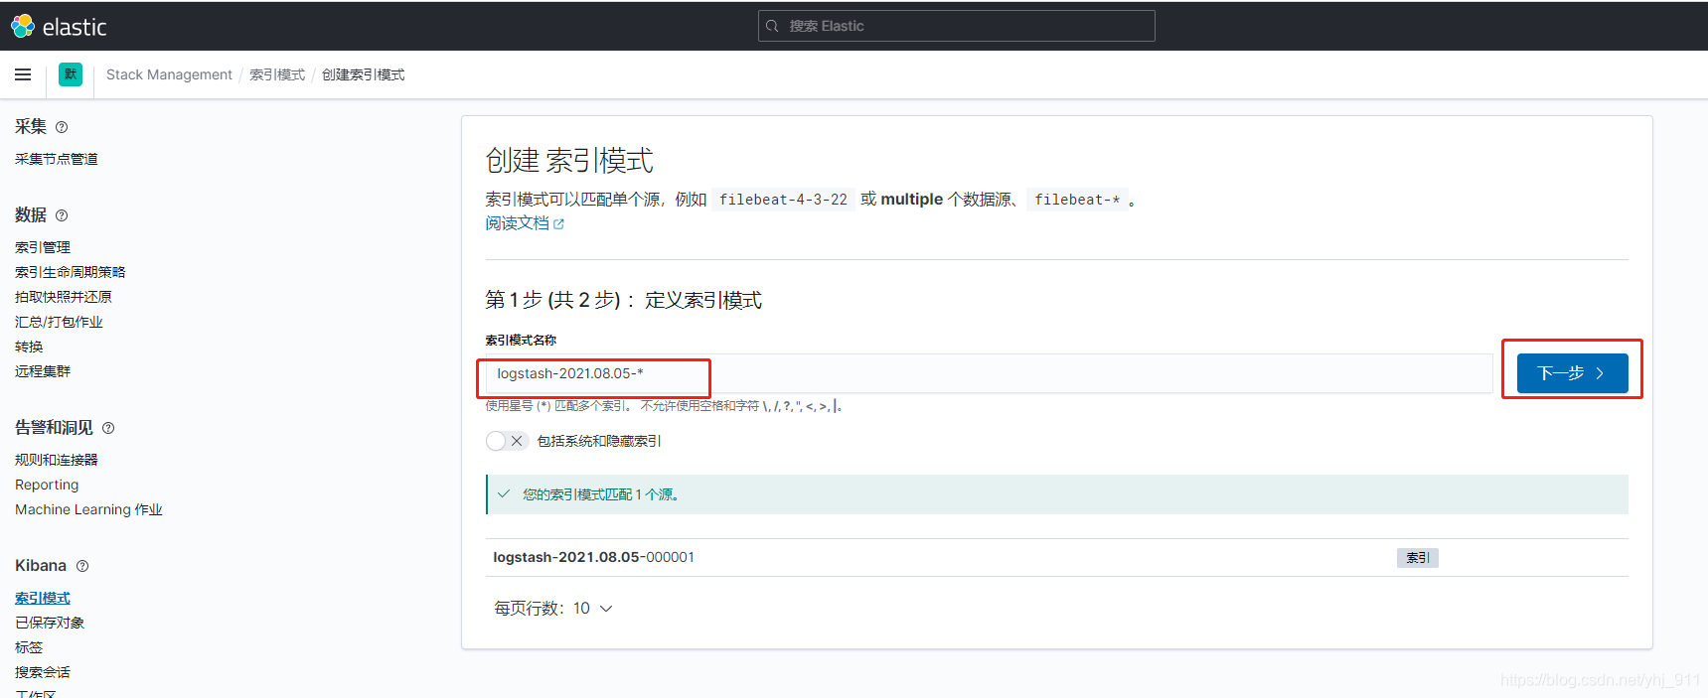Open 采集节点管道 in sidebar
This screenshot has height=698, width=1708.
click(57, 159)
